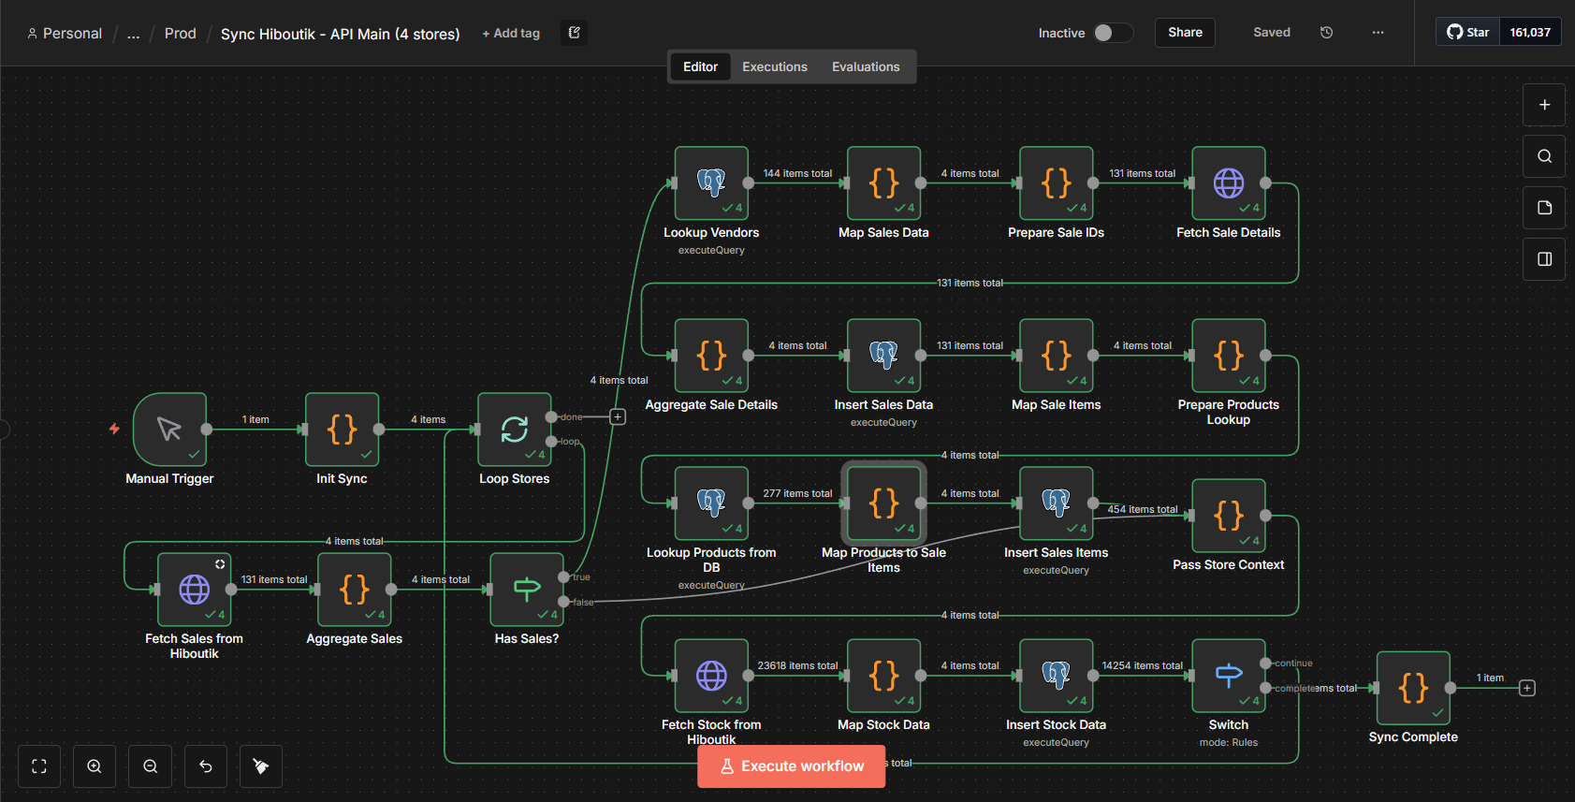The height and width of the screenshot is (802, 1575).
Task: Select the Lookup Vendors Postgres node
Action: click(711, 183)
